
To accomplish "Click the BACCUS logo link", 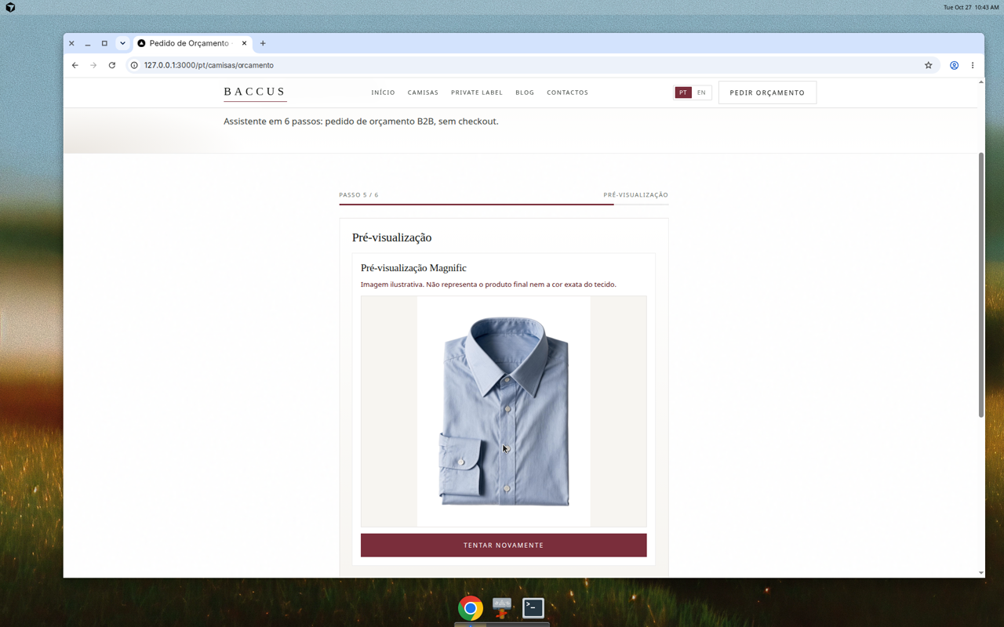I will [x=255, y=92].
